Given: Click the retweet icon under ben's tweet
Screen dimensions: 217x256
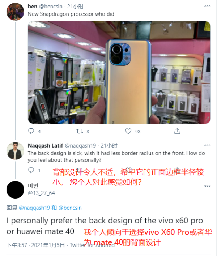Looking at the screenshot, I should pos(80,131).
